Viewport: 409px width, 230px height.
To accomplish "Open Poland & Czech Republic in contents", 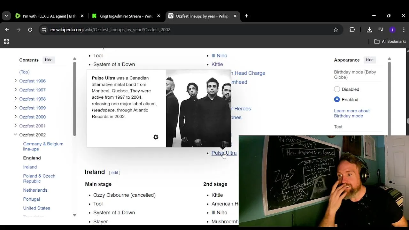I will tap(39, 178).
